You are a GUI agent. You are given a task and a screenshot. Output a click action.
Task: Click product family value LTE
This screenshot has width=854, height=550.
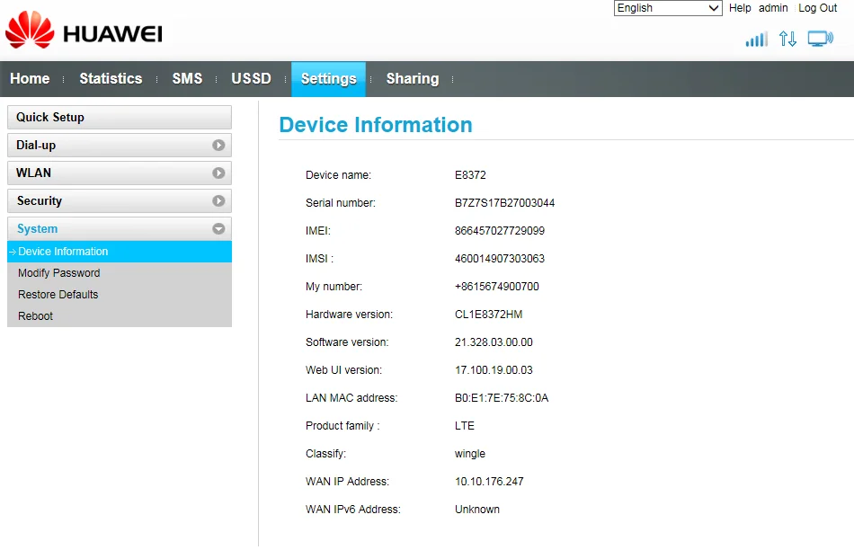click(465, 426)
